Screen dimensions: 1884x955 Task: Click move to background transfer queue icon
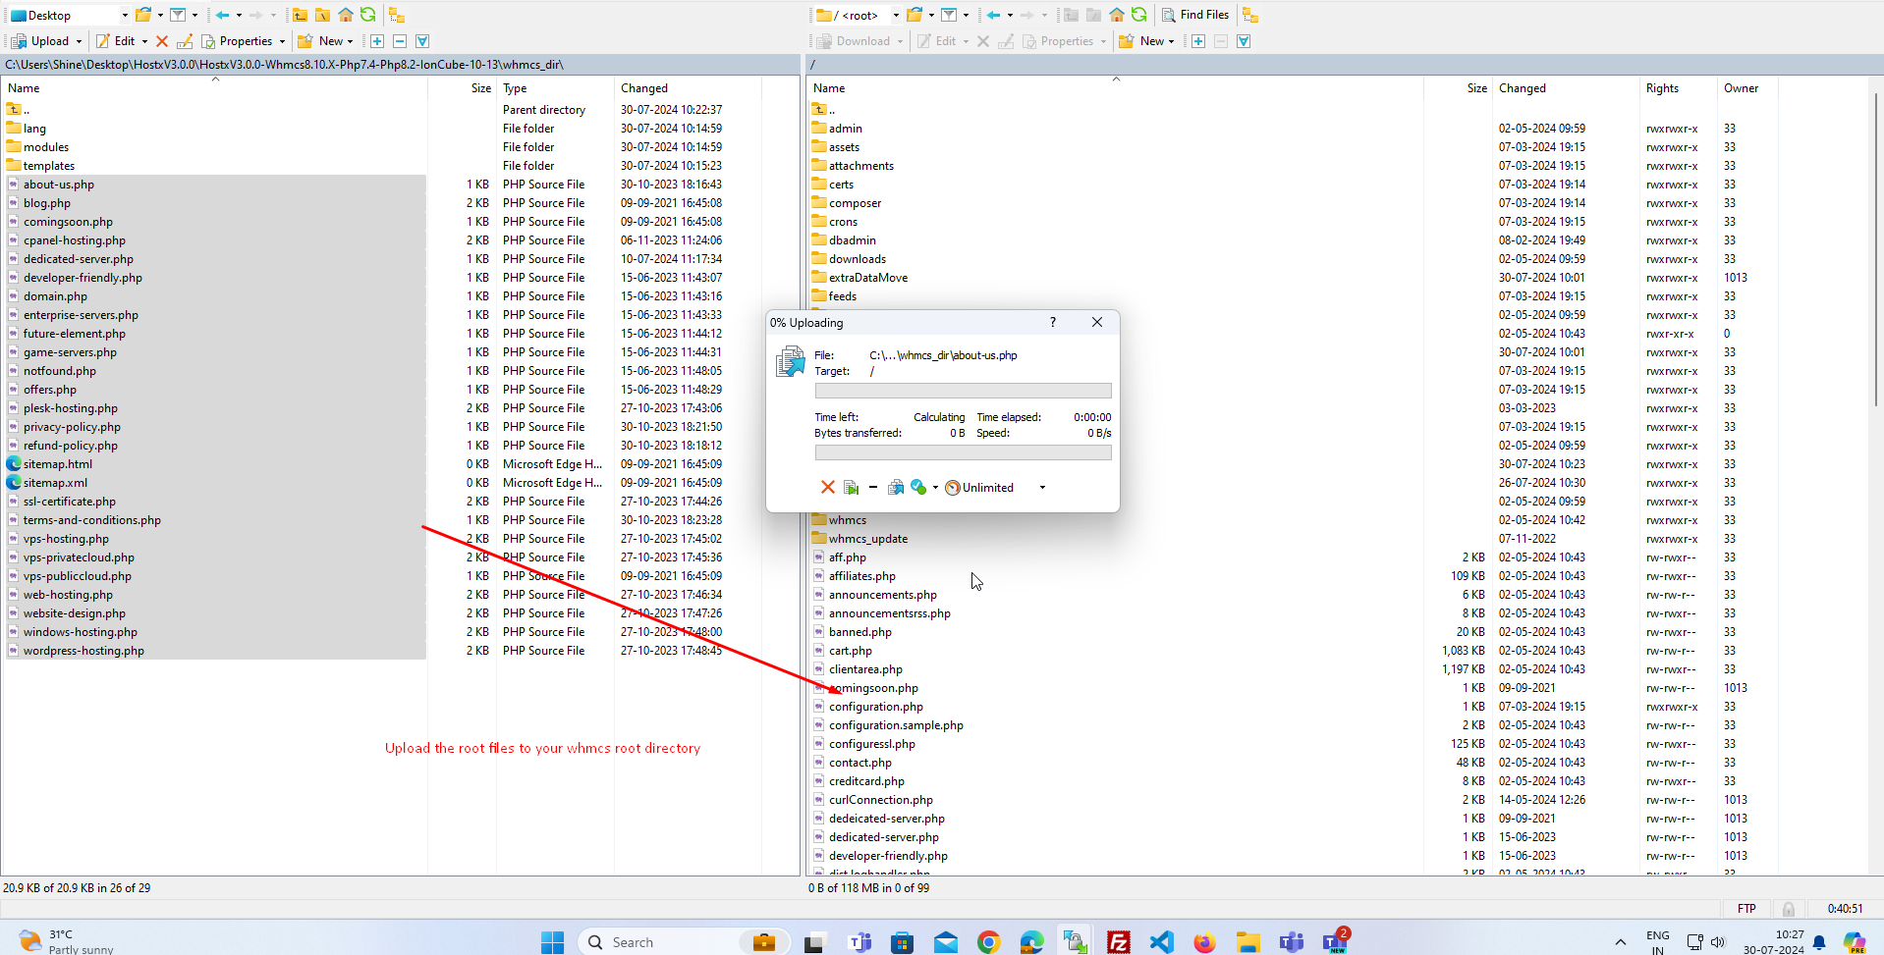click(x=895, y=488)
